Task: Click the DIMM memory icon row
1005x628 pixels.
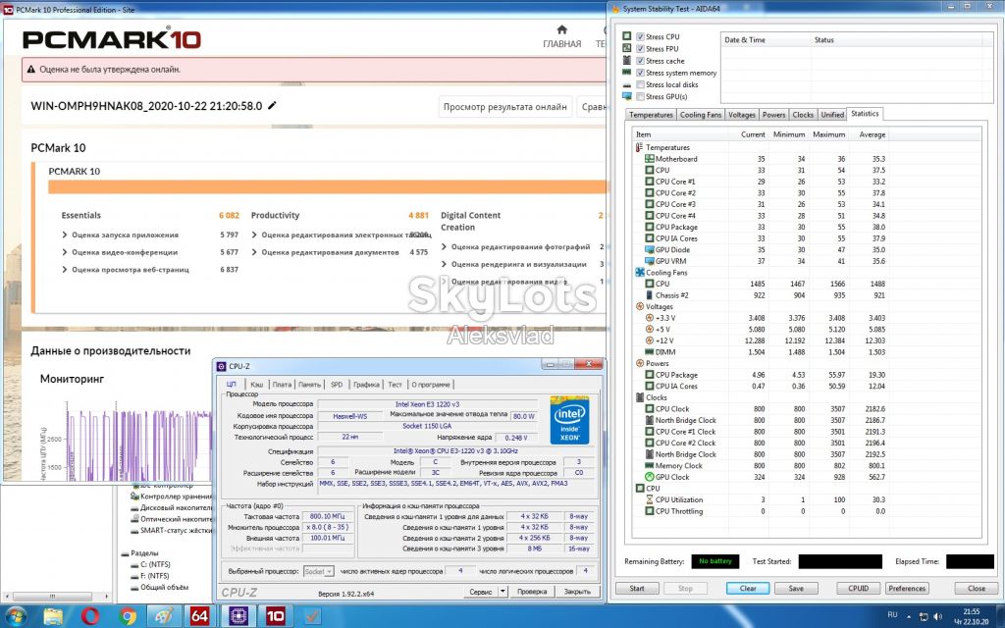Action: pyautogui.click(x=650, y=352)
